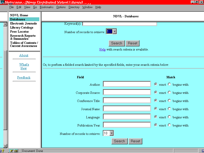
Task: Click Reset button below Publication Year field
Action: (135, 141)
